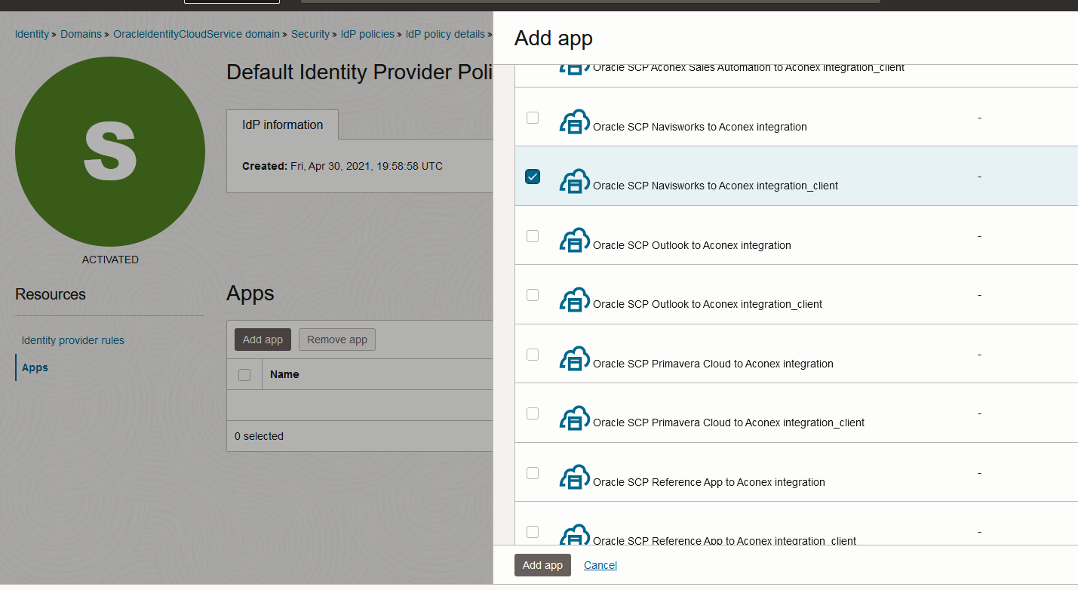The height and width of the screenshot is (590, 1078).
Task: Toggle select-all checkbox in Apps table header
Action: click(244, 375)
